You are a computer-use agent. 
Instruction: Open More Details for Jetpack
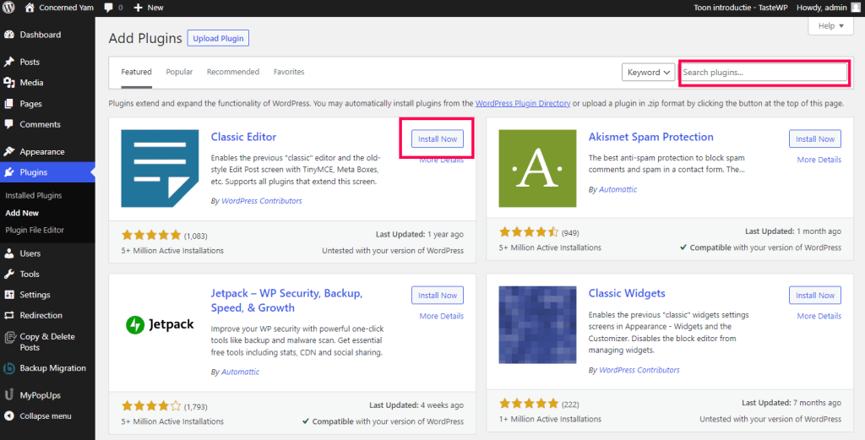[x=441, y=317]
